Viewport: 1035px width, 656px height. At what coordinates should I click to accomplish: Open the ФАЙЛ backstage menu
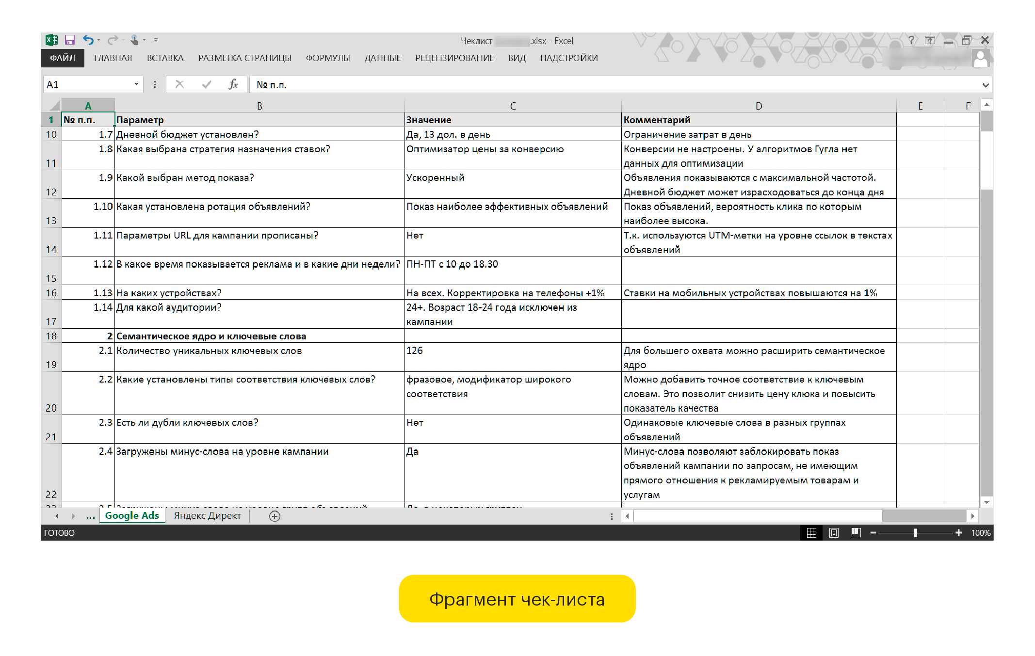point(63,58)
